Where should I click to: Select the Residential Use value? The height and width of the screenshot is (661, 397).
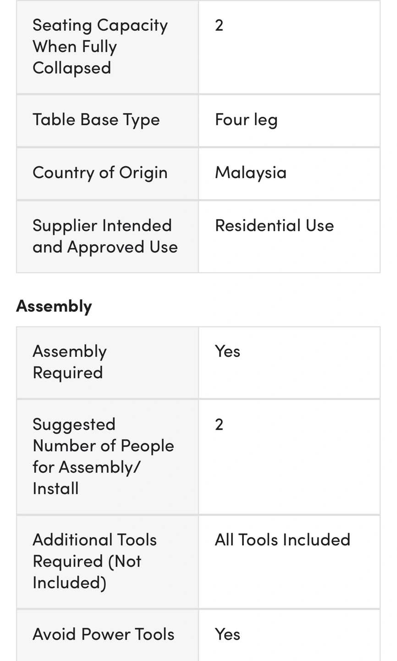tap(274, 225)
